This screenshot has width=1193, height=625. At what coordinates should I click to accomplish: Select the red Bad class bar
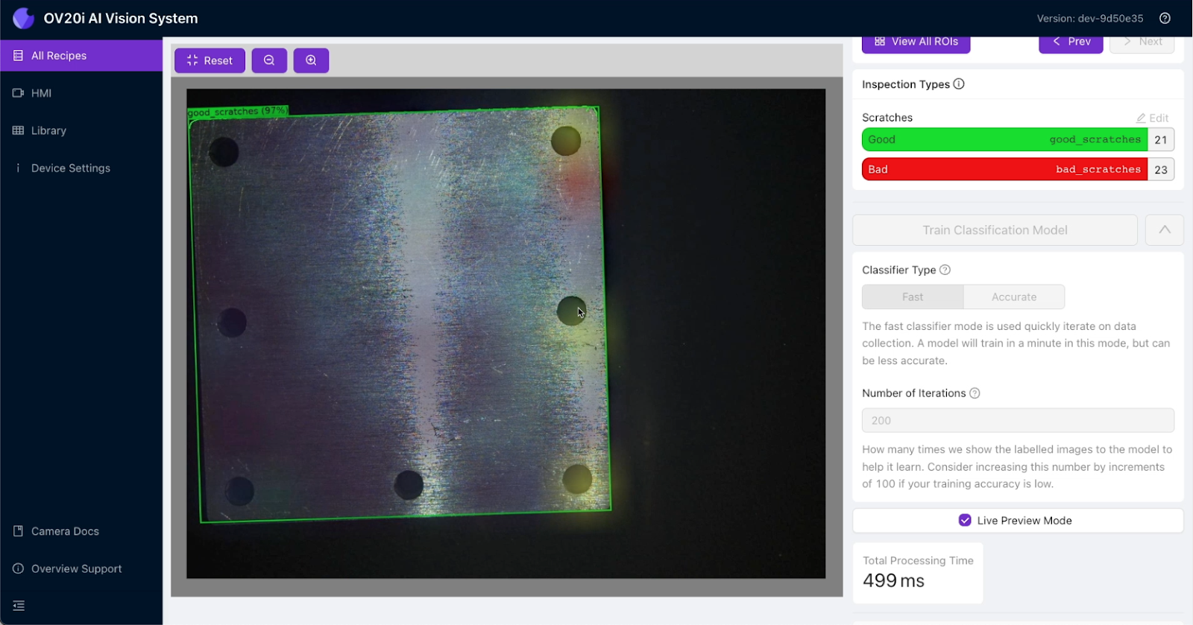(1004, 169)
